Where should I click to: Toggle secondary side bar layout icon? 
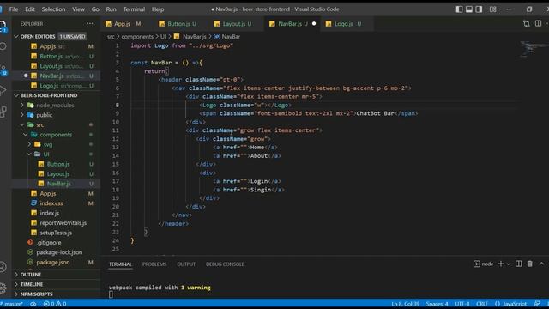click(x=479, y=9)
